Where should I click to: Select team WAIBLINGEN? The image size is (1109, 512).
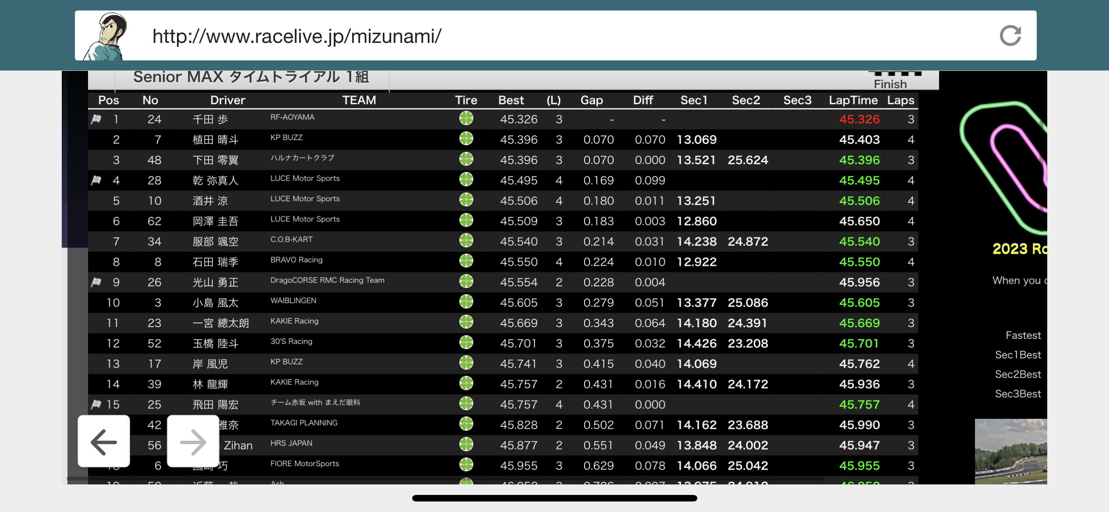point(293,301)
